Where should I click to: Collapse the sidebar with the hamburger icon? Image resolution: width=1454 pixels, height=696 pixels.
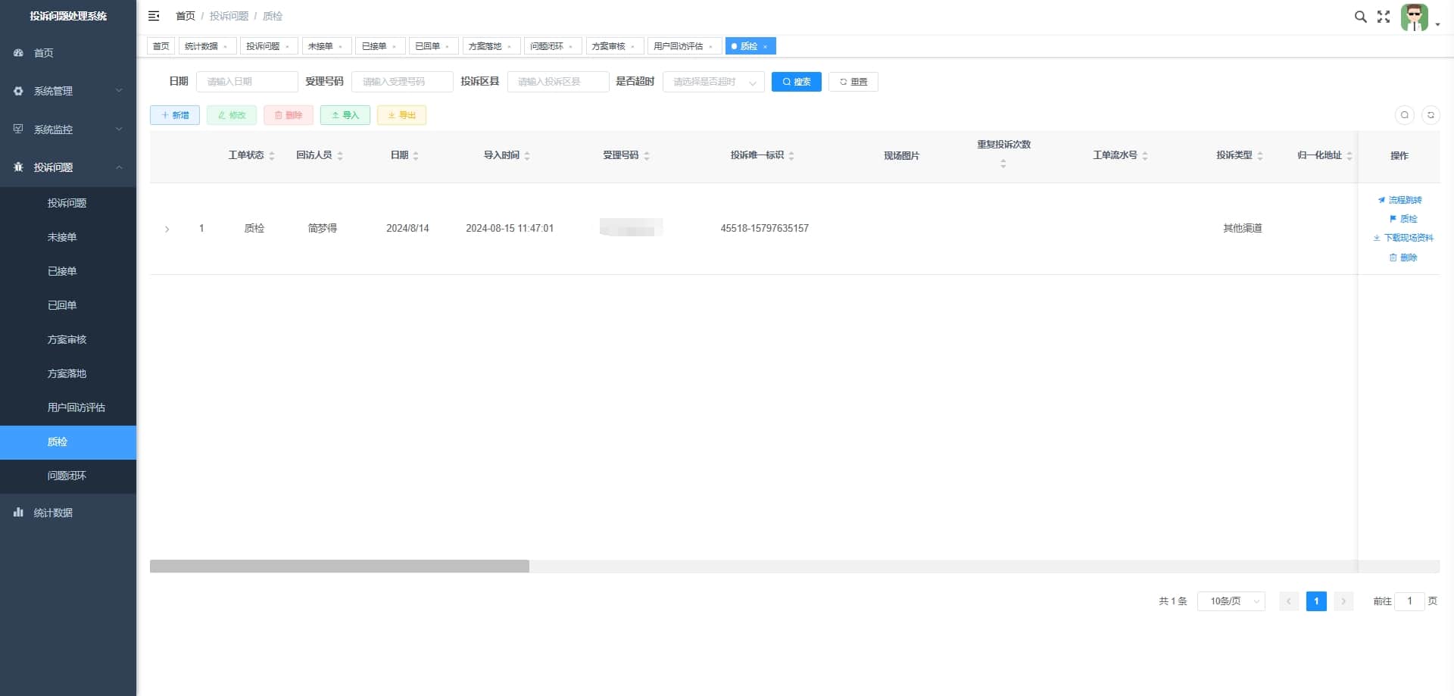(x=154, y=16)
